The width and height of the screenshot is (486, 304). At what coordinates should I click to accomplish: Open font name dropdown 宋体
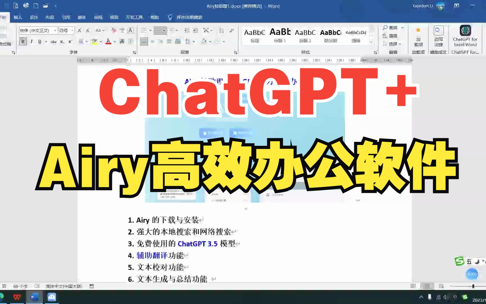click(55, 30)
